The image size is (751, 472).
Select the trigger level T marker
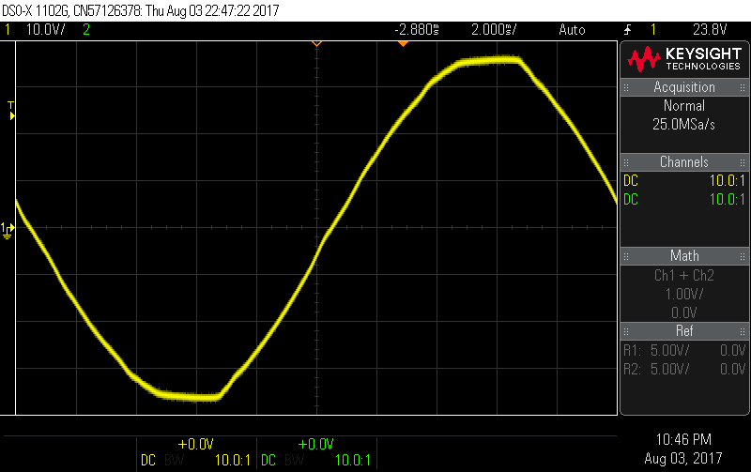[x=10, y=111]
